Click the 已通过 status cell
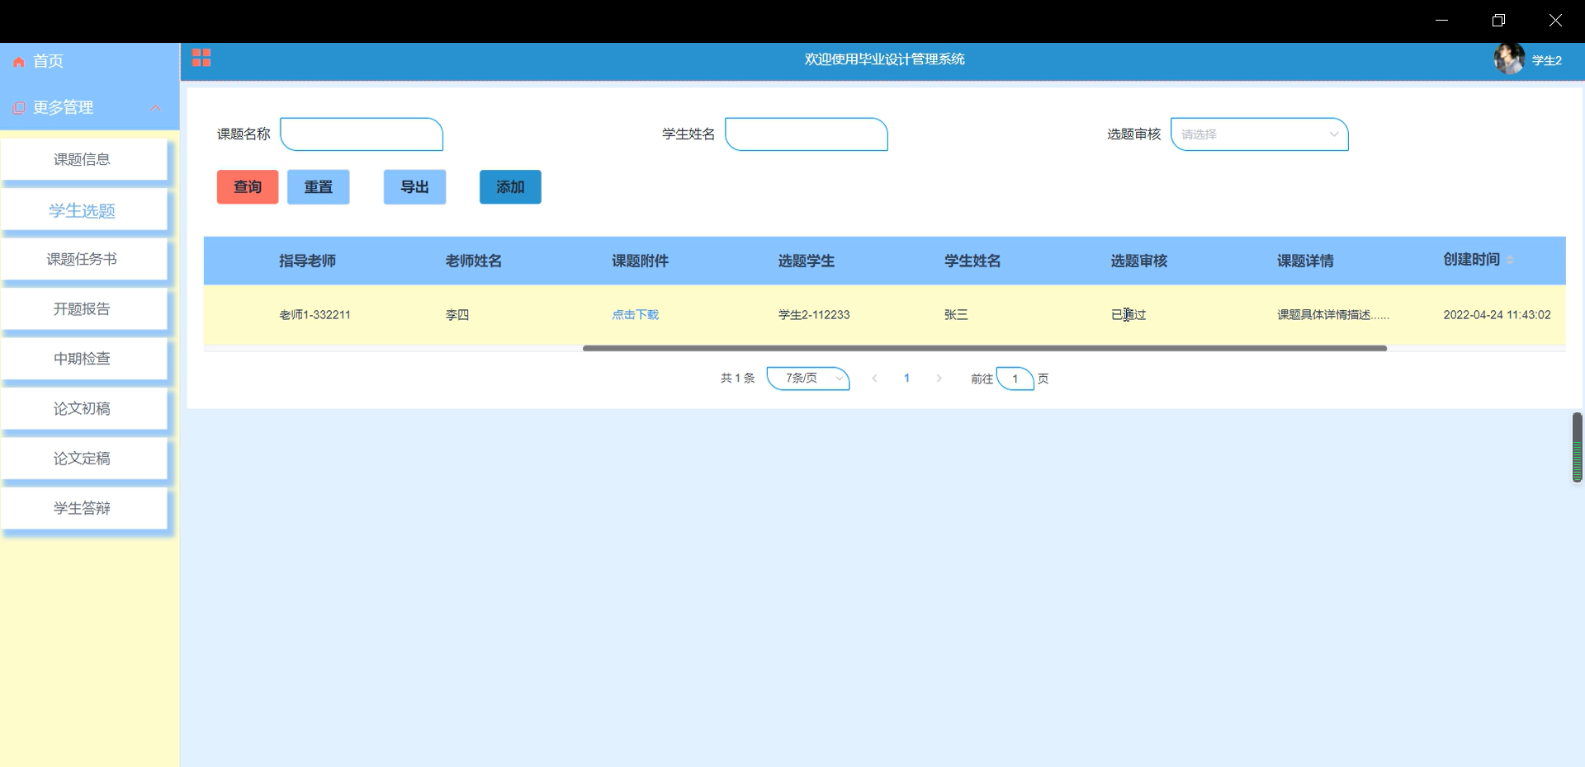 (1128, 315)
